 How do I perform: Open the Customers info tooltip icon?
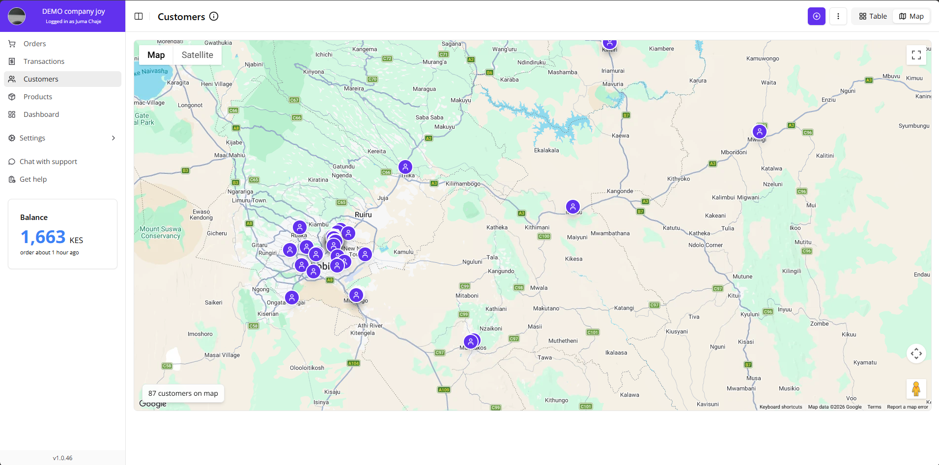(214, 16)
